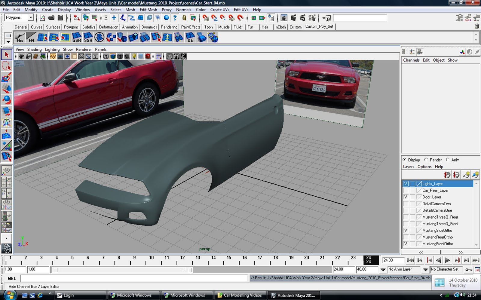Choose the Paint Selection tool
The height and width of the screenshot is (300, 481).
[7, 77]
